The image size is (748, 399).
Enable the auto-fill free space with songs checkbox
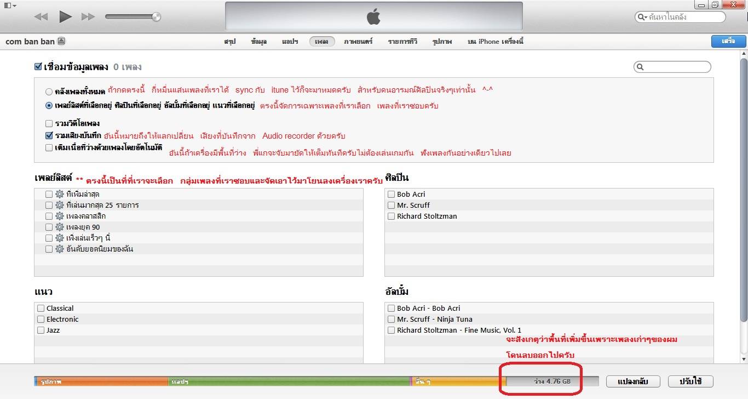point(49,147)
